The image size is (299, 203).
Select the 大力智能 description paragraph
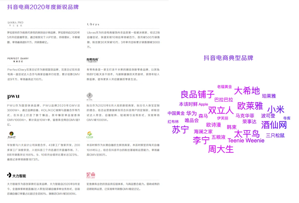(43, 189)
